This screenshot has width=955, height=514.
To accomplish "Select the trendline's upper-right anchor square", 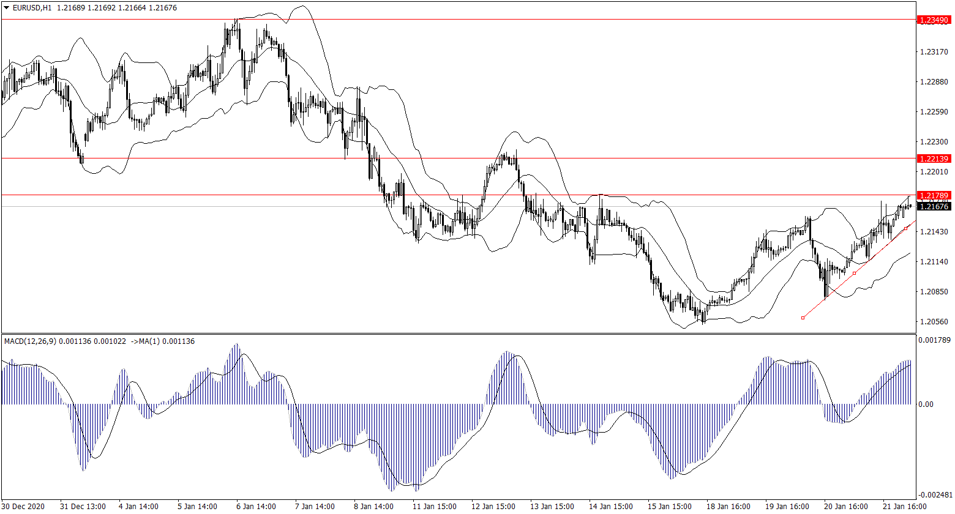I will point(906,228).
